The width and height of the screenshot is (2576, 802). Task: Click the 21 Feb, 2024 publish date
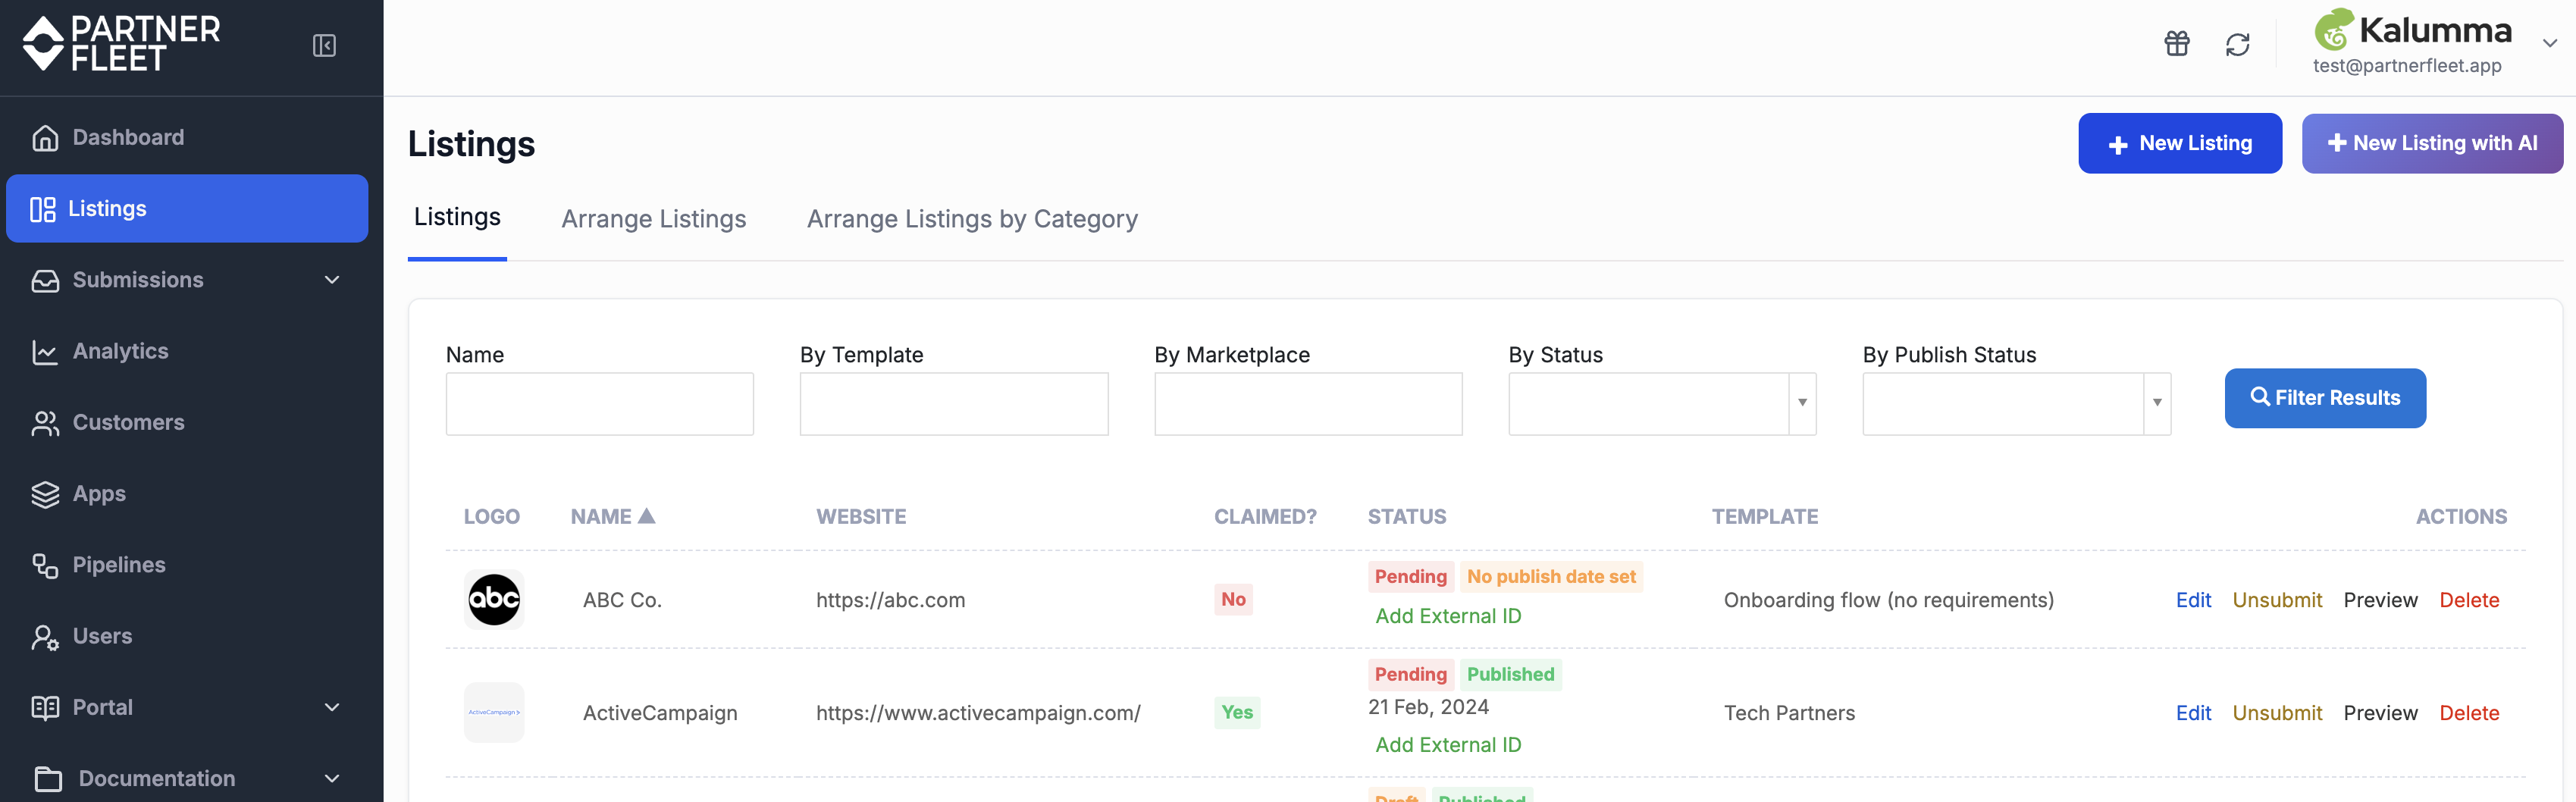click(x=1428, y=707)
